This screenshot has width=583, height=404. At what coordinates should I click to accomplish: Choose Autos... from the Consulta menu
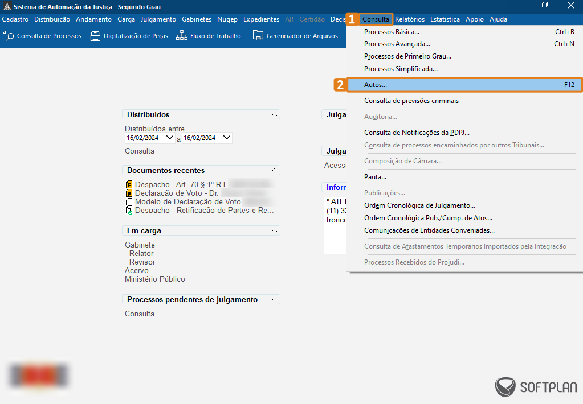465,85
